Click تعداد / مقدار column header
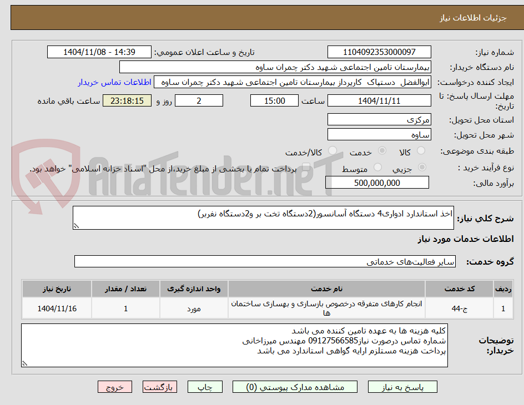Viewport: 524px width, 405px height. click(125, 289)
